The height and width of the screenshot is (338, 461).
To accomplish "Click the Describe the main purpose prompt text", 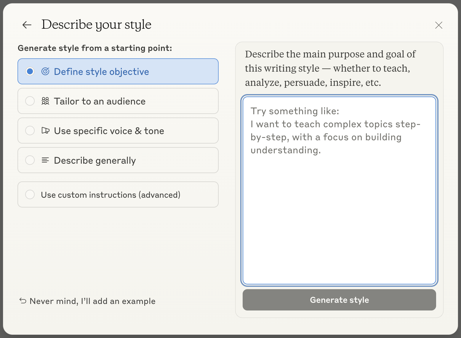I will (330, 68).
